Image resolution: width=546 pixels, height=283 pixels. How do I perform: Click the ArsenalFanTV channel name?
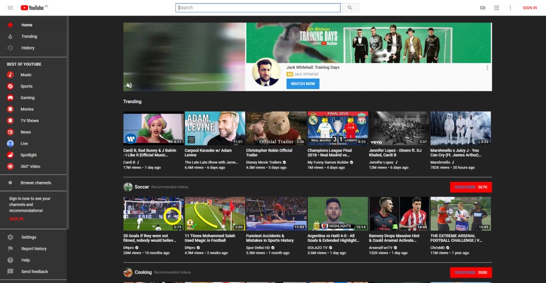pos(381,248)
